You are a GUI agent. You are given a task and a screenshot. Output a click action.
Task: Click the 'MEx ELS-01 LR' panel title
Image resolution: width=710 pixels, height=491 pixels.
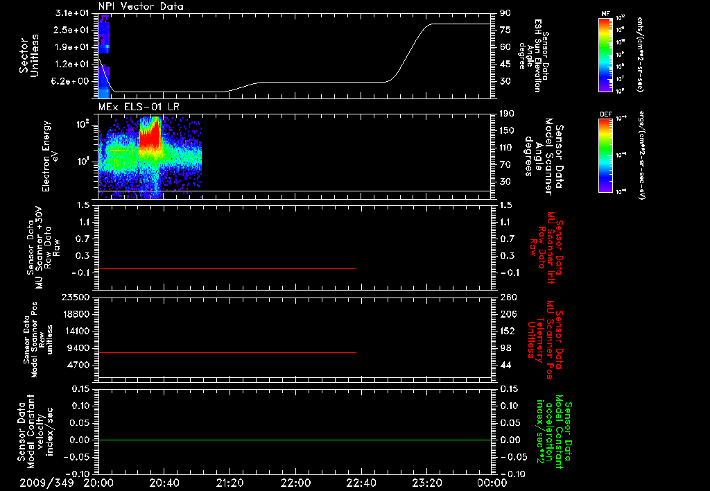tap(139, 107)
